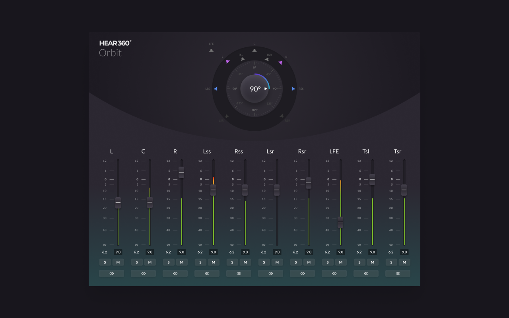Click the blue RSS speaker icon

(294, 89)
